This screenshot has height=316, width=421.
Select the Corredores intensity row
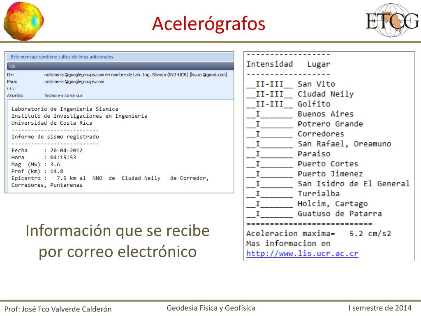coord(295,134)
